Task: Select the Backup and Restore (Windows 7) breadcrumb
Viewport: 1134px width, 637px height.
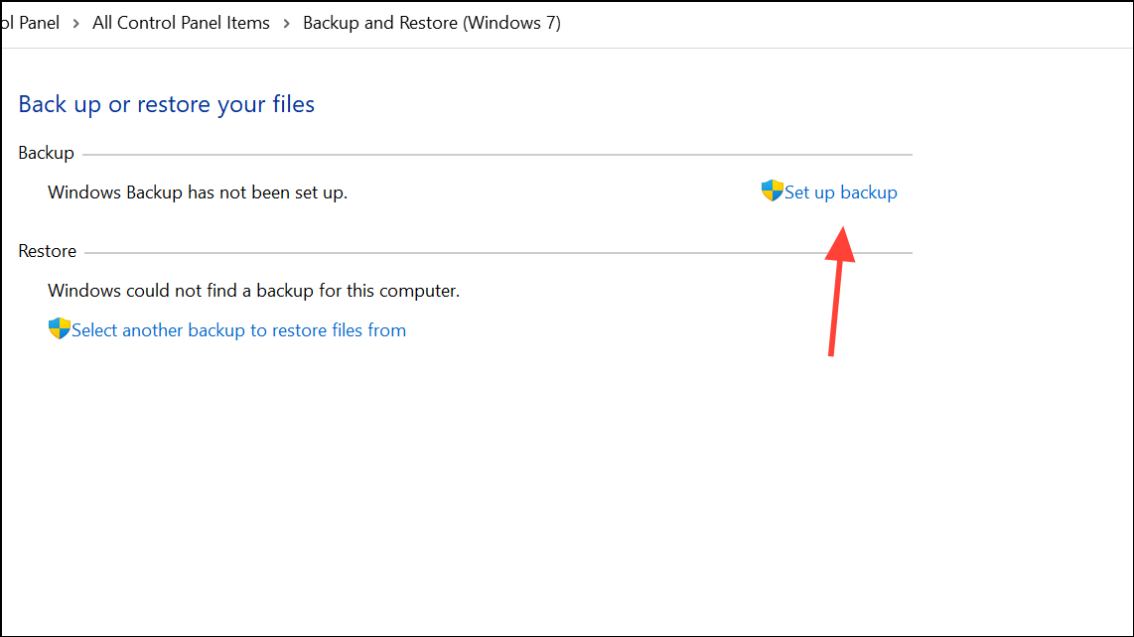Action: click(x=431, y=22)
